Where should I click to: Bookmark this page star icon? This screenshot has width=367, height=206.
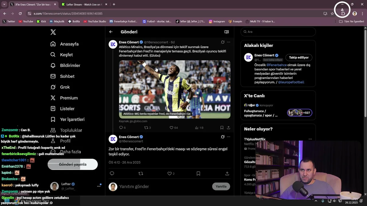[x=332, y=13]
